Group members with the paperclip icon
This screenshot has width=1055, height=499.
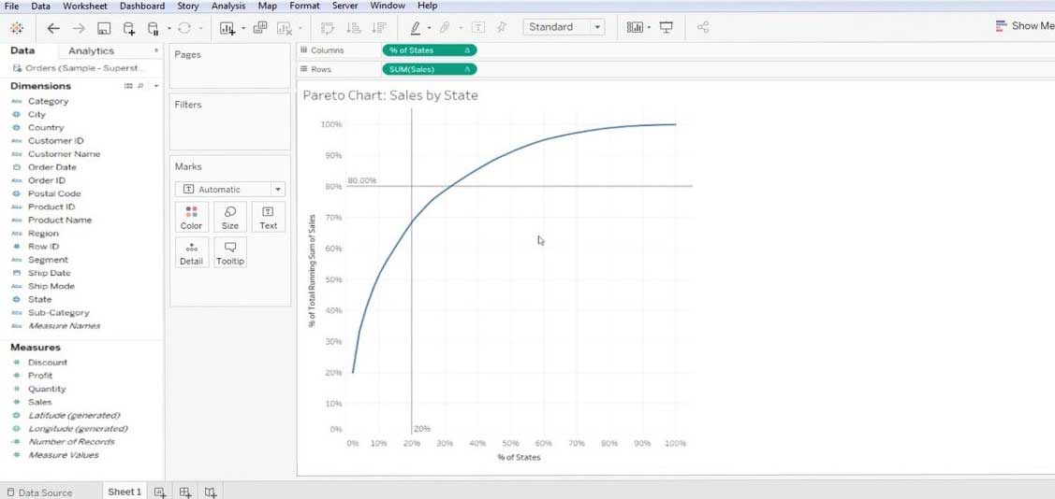445,28
